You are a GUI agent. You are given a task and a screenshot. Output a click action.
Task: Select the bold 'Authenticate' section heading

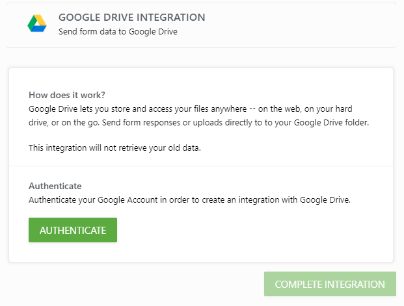click(x=55, y=186)
